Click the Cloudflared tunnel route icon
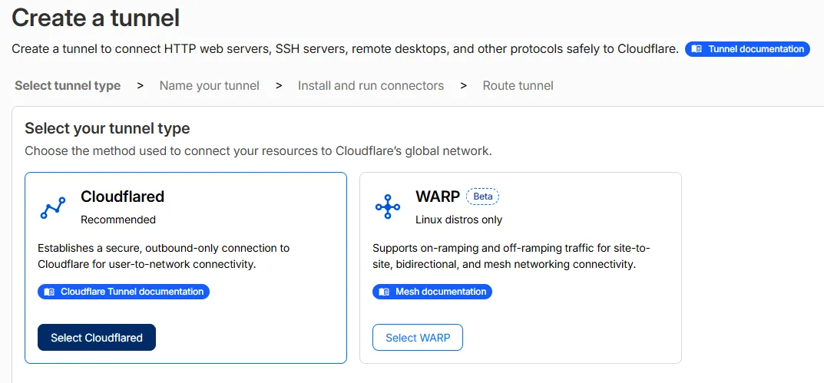This screenshot has width=824, height=383. [x=52, y=208]
